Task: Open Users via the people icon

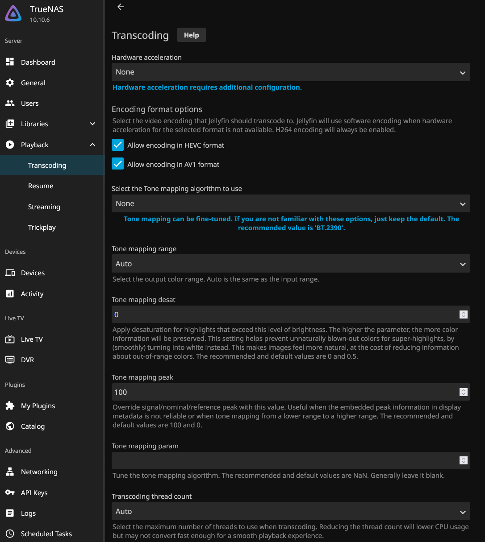Action: tap(10, 103)
